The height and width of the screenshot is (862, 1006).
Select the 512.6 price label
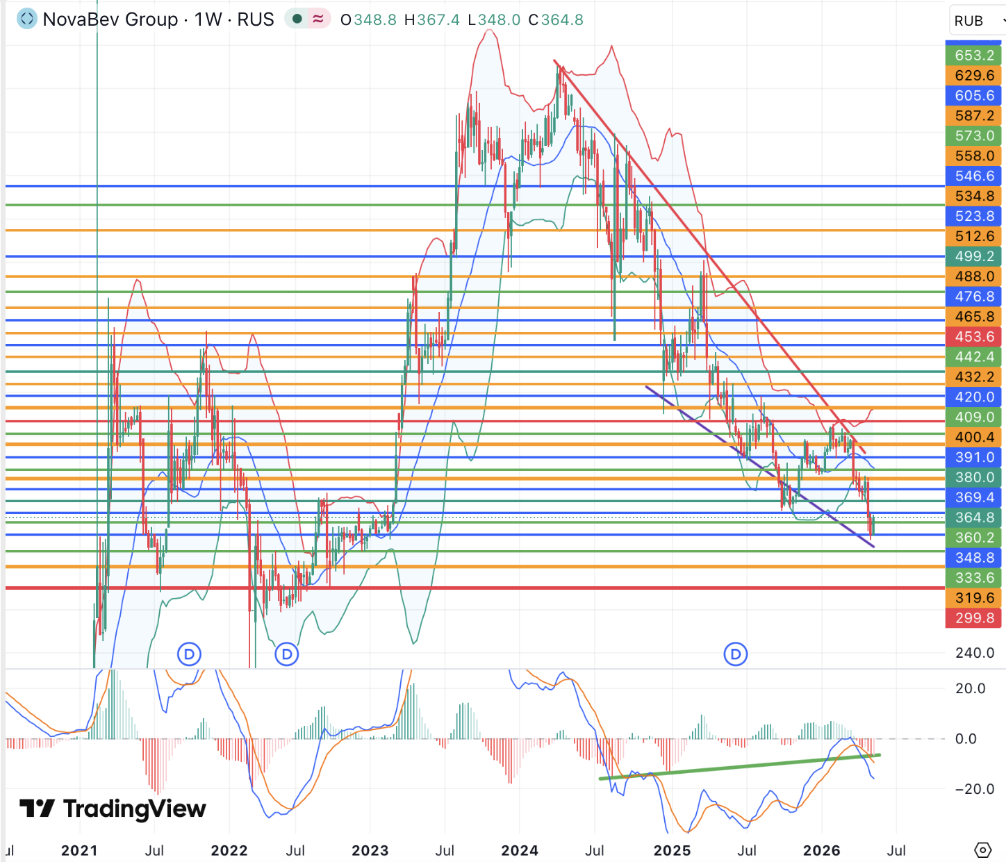pos(973,236)
